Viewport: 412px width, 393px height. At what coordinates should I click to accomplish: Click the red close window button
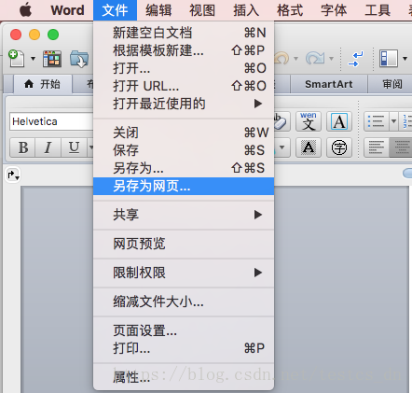[x=16, y=35]
